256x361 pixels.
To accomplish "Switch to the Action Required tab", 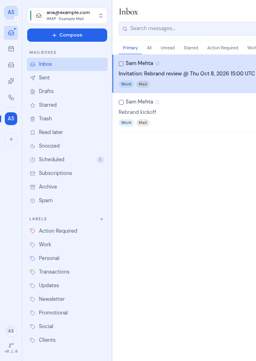I will (x=222, y=48).
